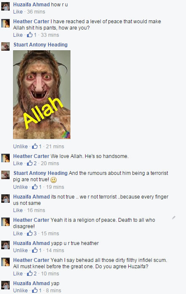Click the thumbs-up icon beside 8 mins

pos(35,290)
